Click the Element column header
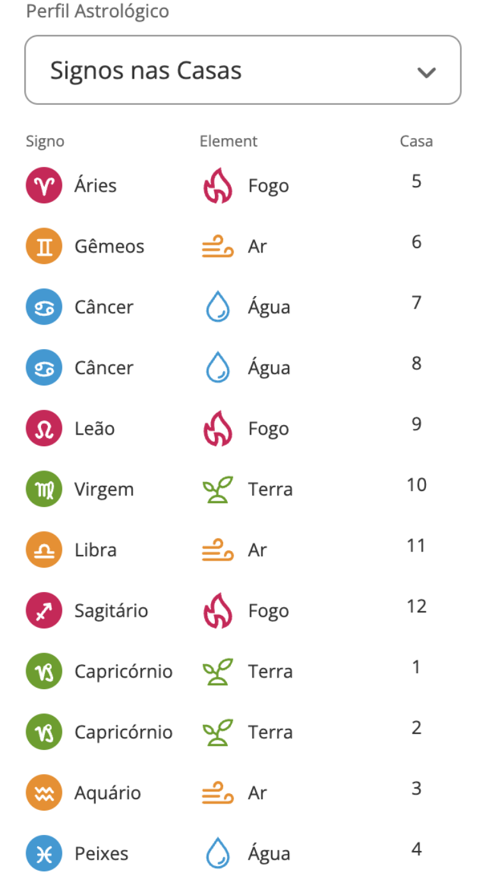The image size is (495, 879). (228, 141)
